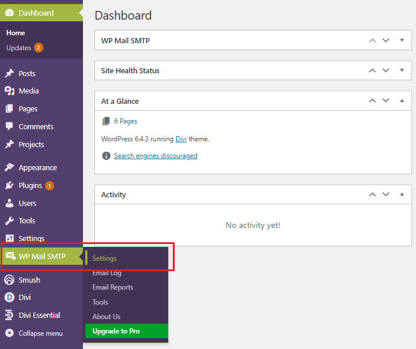The width and height of the screenshot is (416, 349).
Task: Click the info icon beside Search engines discouraged
Action: (x=106, y=156)
